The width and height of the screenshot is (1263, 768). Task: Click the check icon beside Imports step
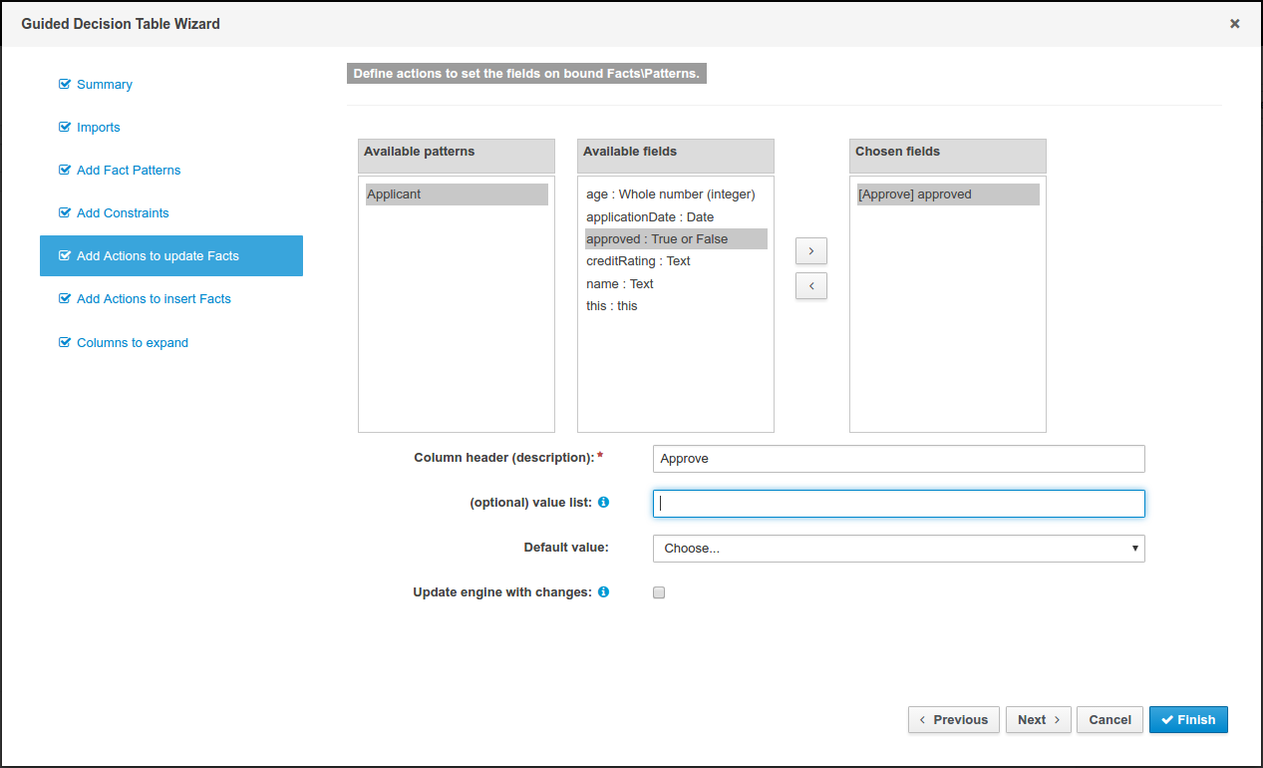pyautogui.click(x=65, y=128)
